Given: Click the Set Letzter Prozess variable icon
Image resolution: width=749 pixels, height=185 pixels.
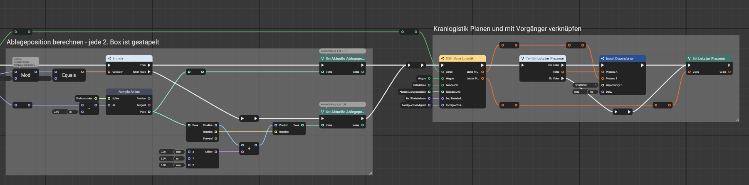Looking at the screenshot, I should pos(689,59).
